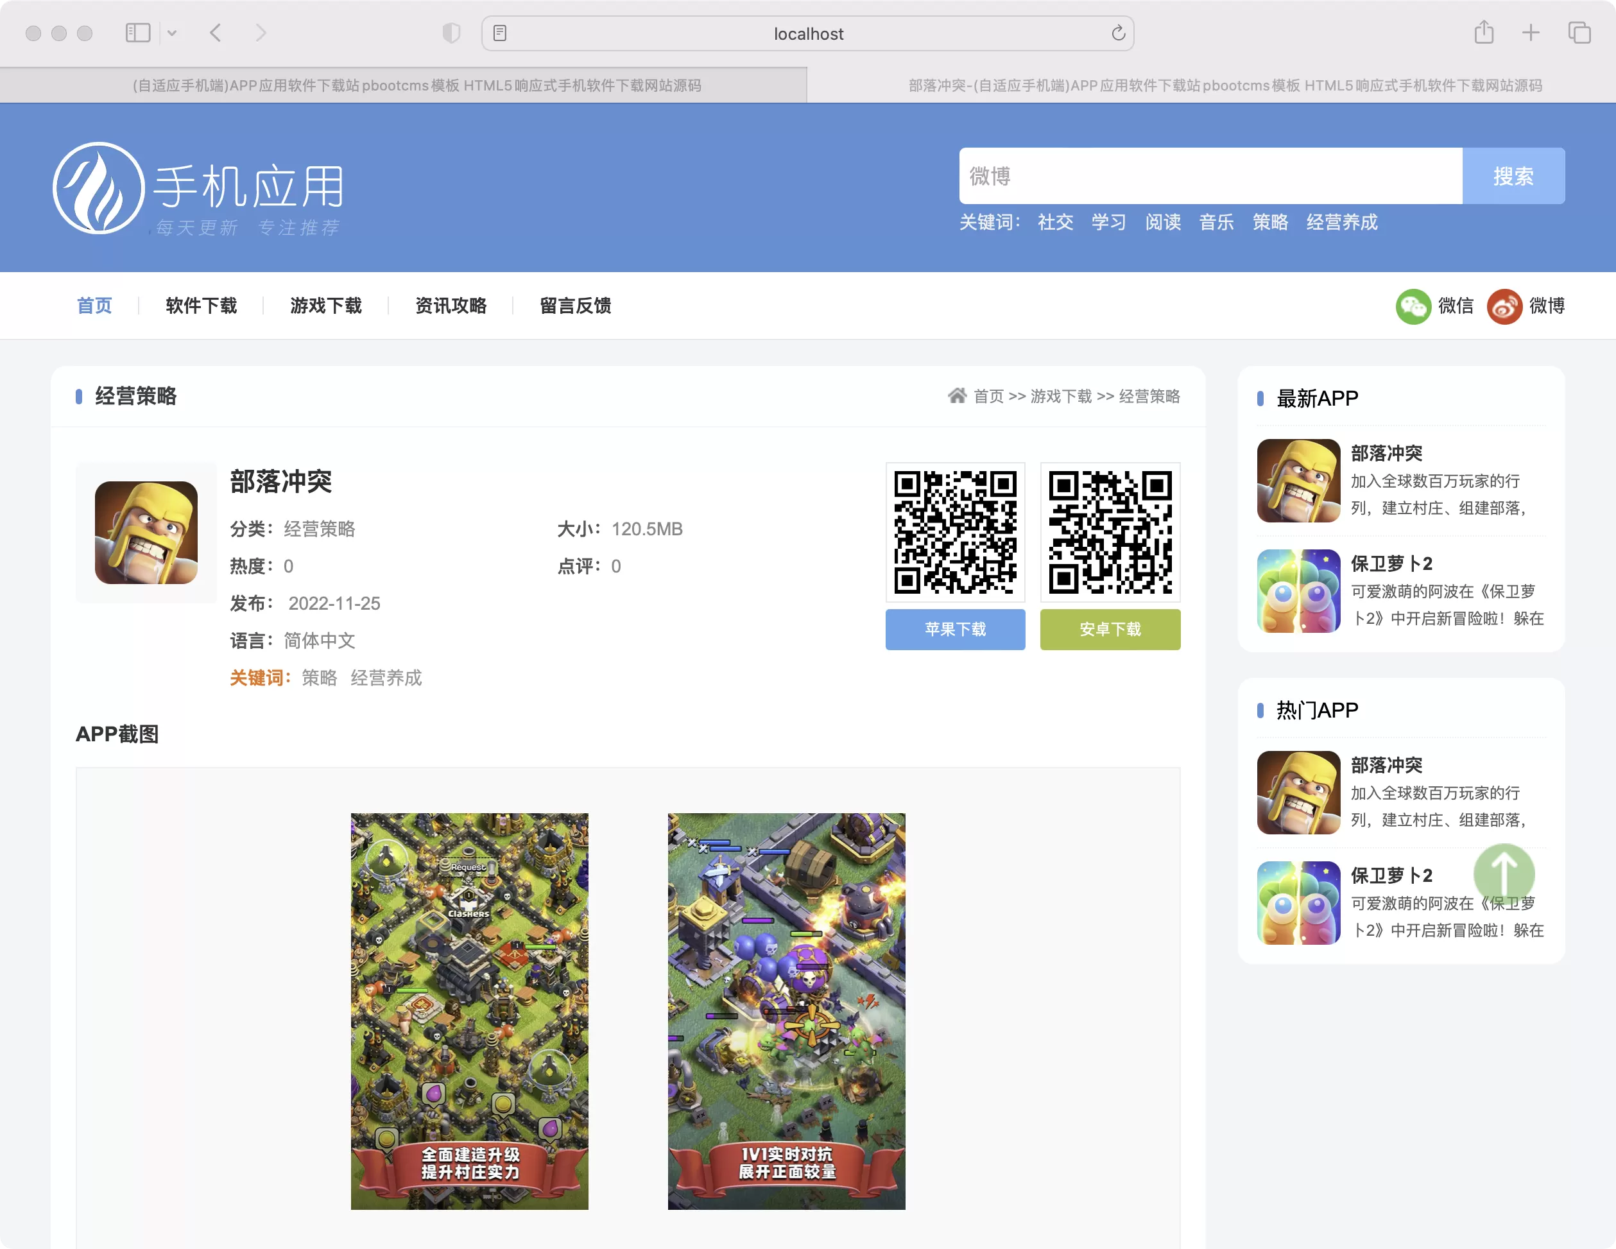Screen dimensions: 1616x1249
Task: Click 保卫萝卜2 title in 热门APP
Action: [1392, 875]
